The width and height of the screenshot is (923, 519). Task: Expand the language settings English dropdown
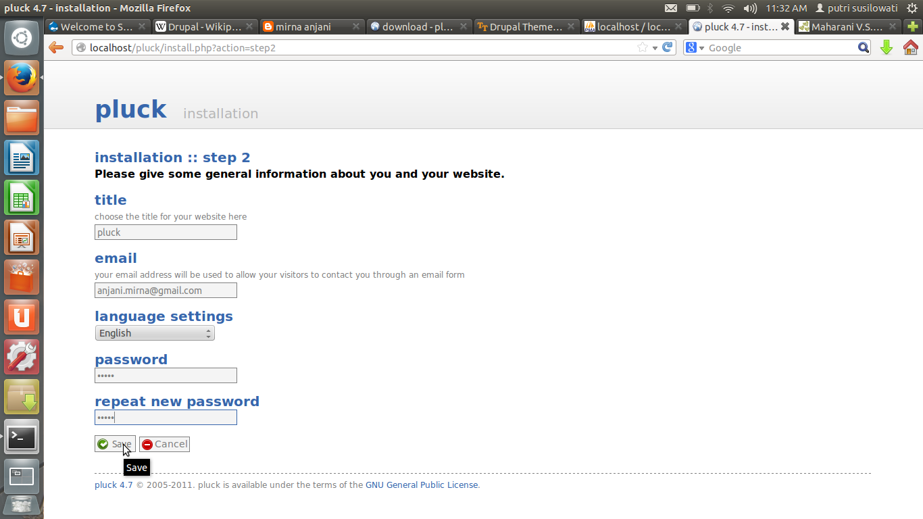point(155,333)
